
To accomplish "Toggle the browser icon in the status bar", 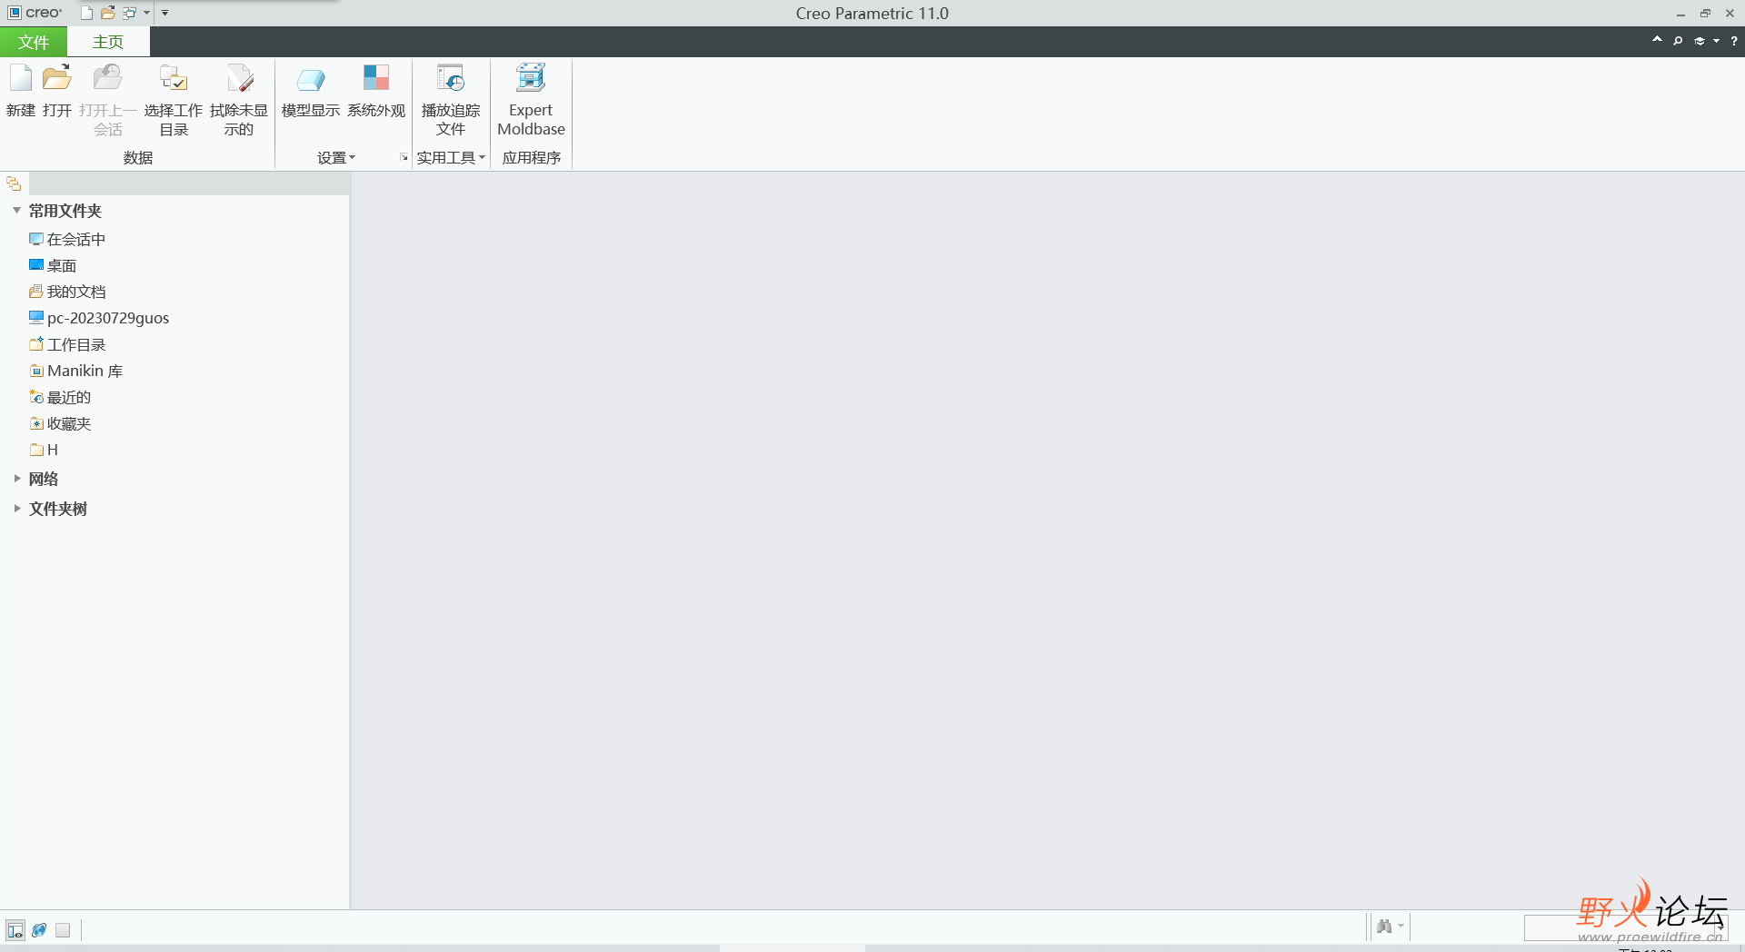I will (39, 930).
